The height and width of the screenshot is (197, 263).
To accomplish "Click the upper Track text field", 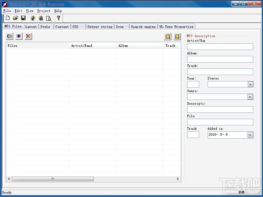I will pyautogui.click(x=220, y=72).
